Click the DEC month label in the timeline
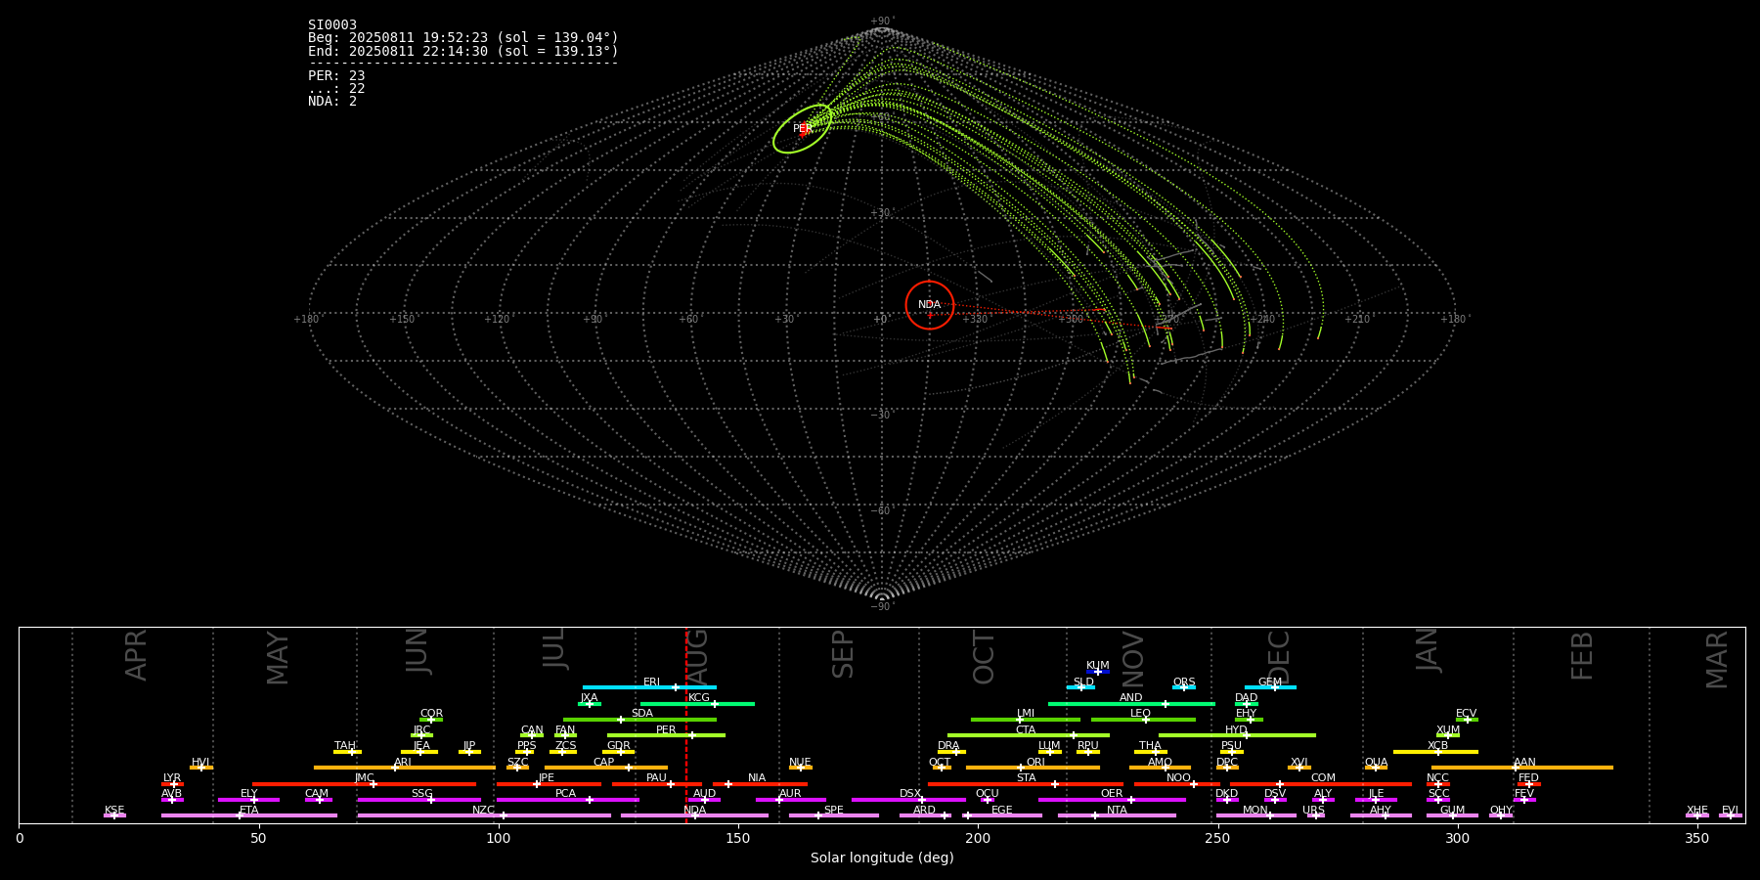1760x880 pixels. pyautogui.click(x=1279, y=657)
